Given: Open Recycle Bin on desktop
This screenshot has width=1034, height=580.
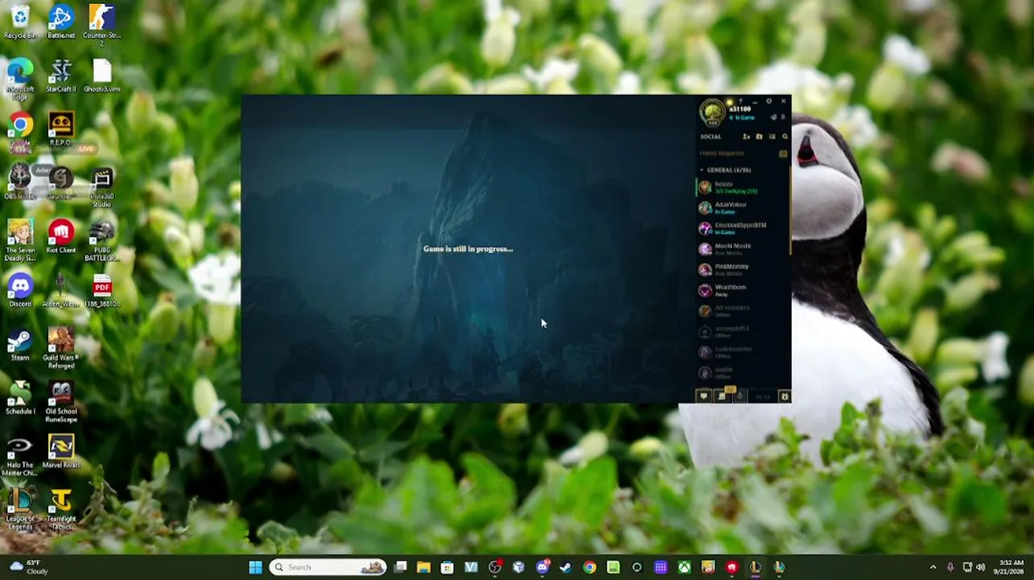Looking at the screenshot, I should point(20,22).
